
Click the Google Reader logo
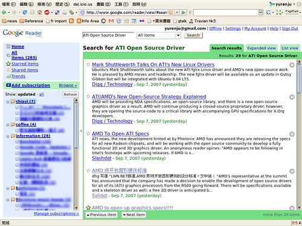point(22,33)
